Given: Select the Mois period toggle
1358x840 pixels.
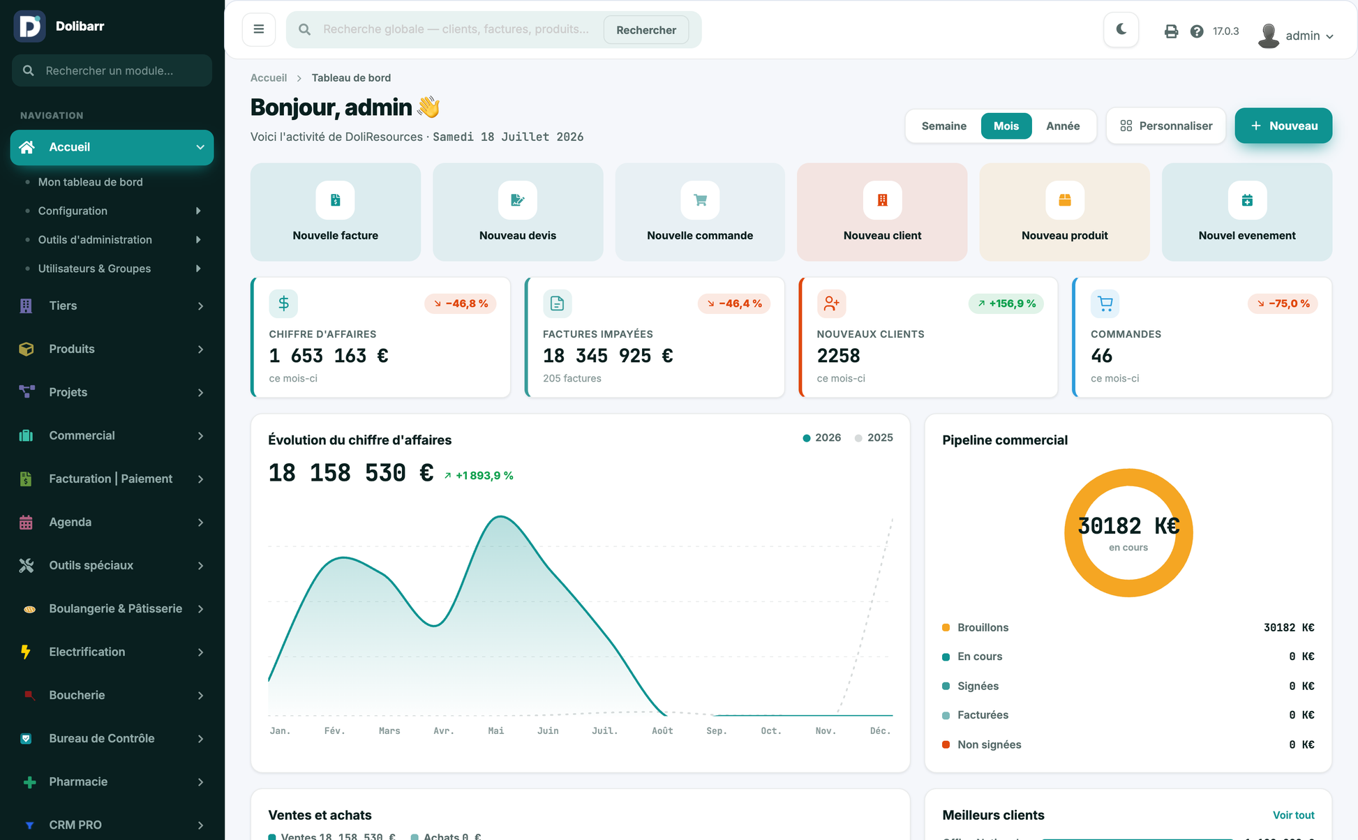Looking at the screenshot, I should [x=1006, y=126].
